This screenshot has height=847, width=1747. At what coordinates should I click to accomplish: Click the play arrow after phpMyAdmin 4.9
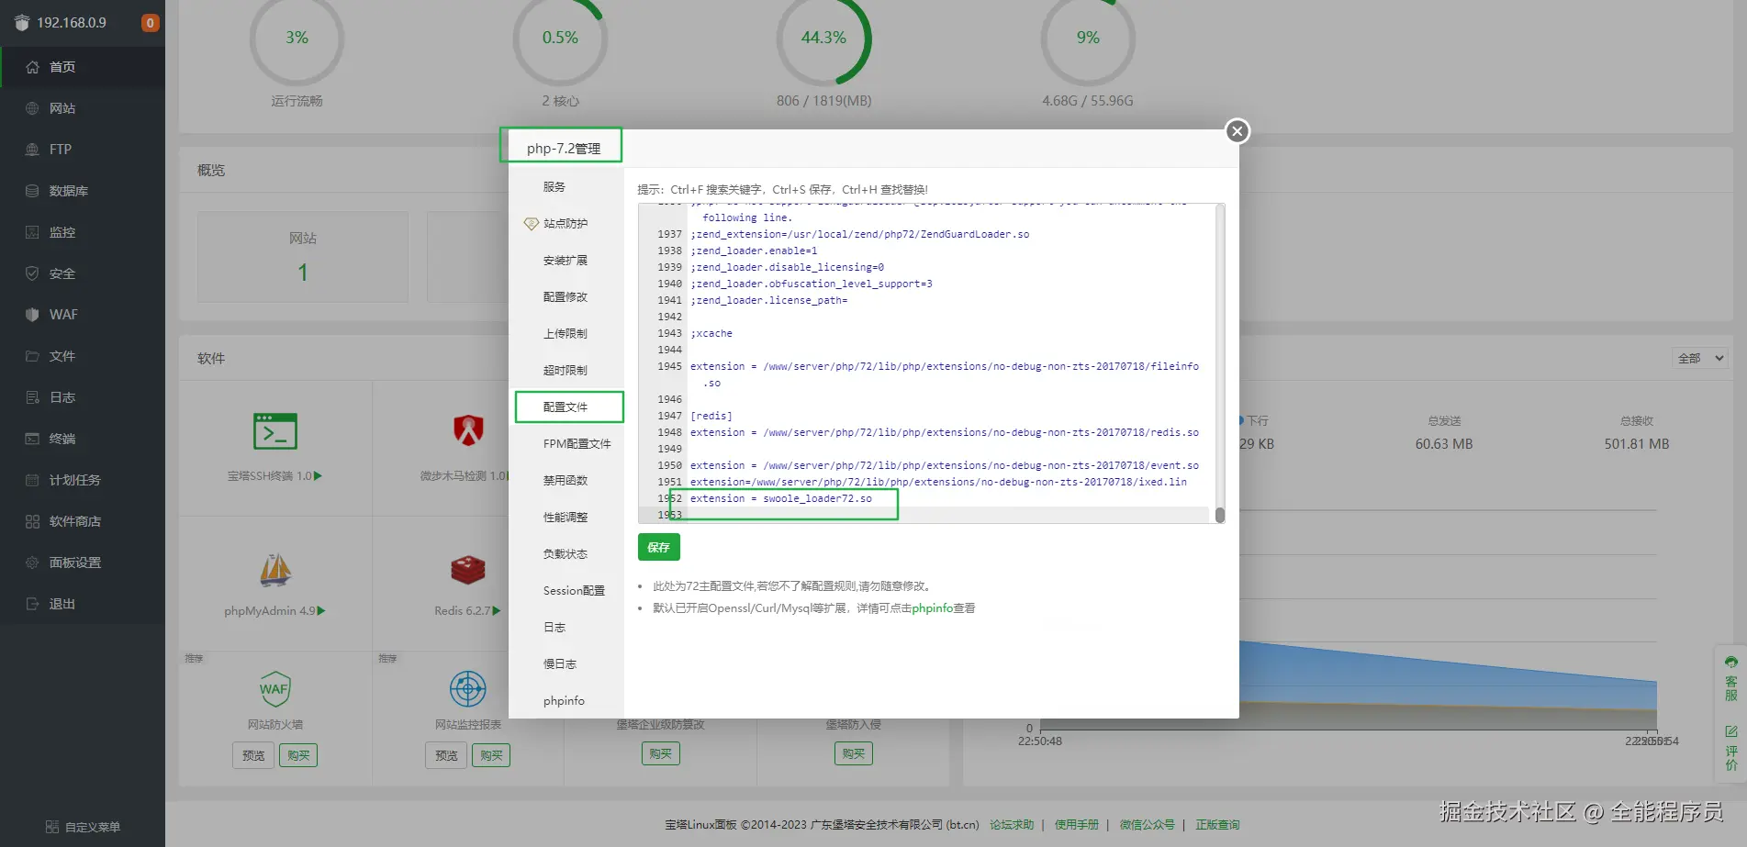click(x=321, y=611)
